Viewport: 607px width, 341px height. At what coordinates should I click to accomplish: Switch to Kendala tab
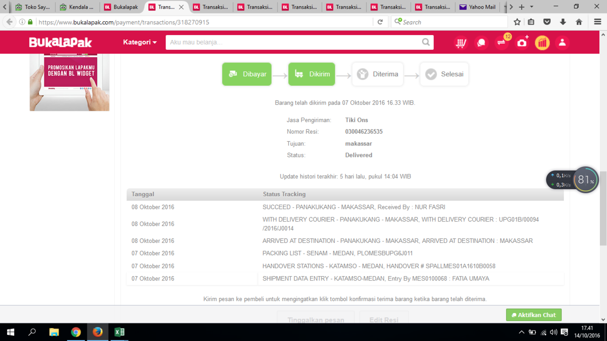pos(77,7)
